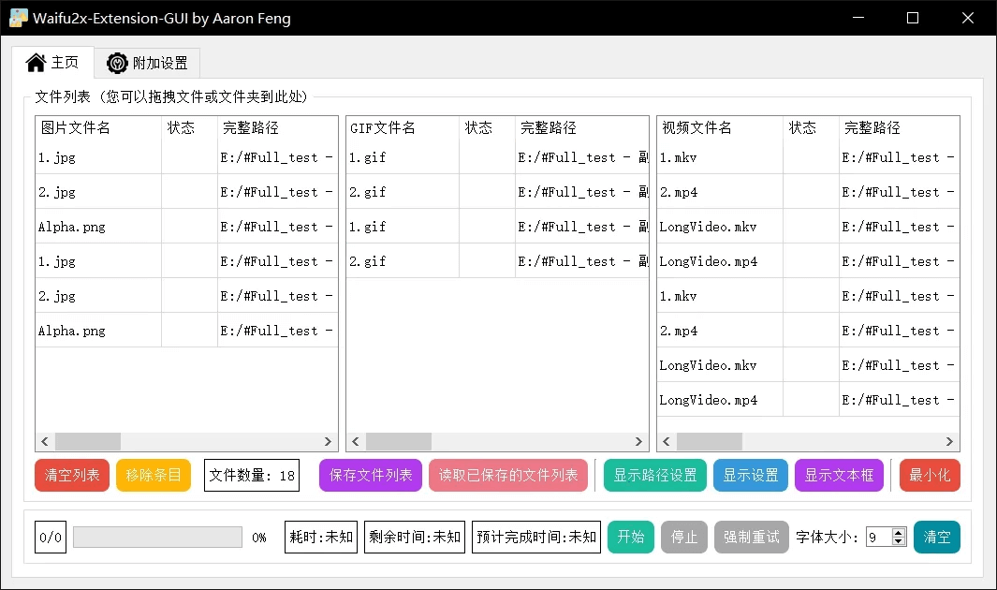
Task: Click the 字体大小 font size input field
Action: 878,538
